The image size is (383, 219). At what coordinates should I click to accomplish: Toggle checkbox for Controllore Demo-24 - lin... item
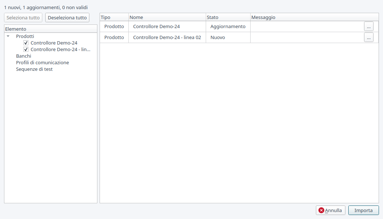(x=26, y=49)
